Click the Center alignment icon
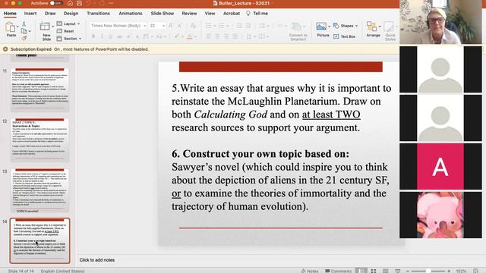 click(218, 36)
